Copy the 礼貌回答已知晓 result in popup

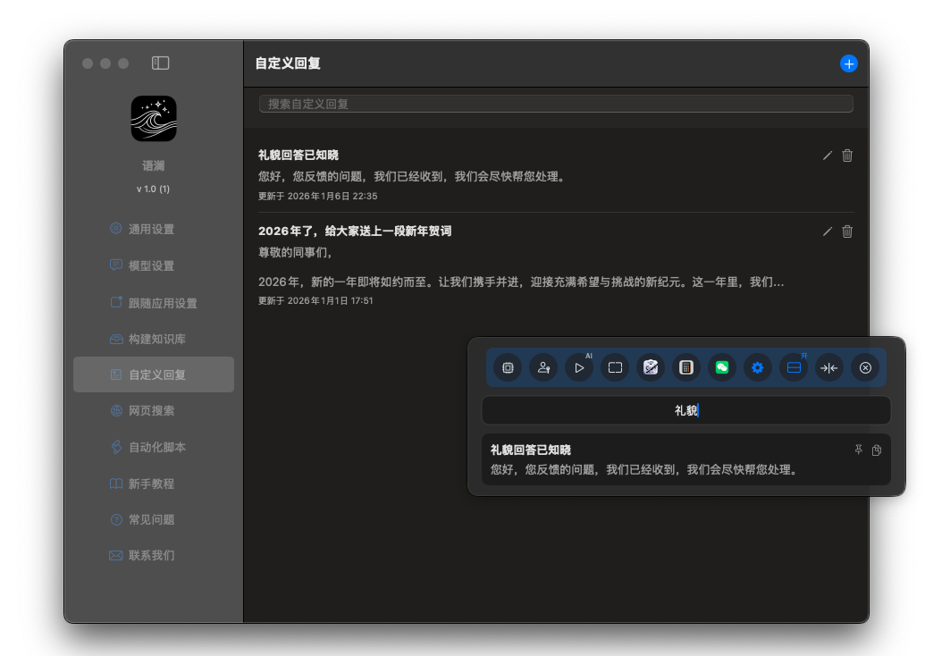877,450
